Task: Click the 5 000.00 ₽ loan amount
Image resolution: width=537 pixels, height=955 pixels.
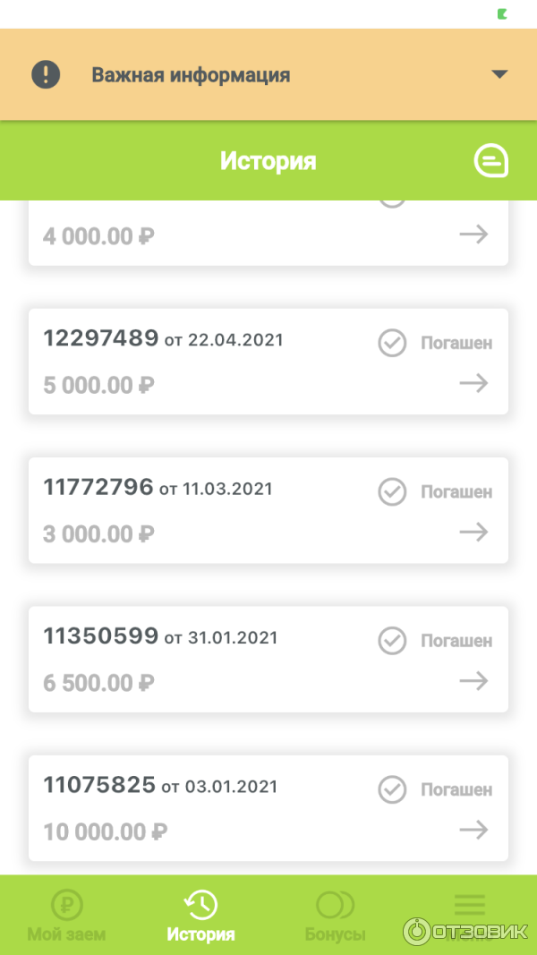Action: (x=98, y=386)
